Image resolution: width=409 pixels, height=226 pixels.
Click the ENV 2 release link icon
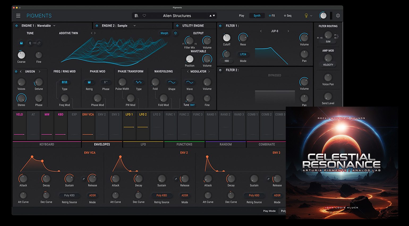[176, 179]
